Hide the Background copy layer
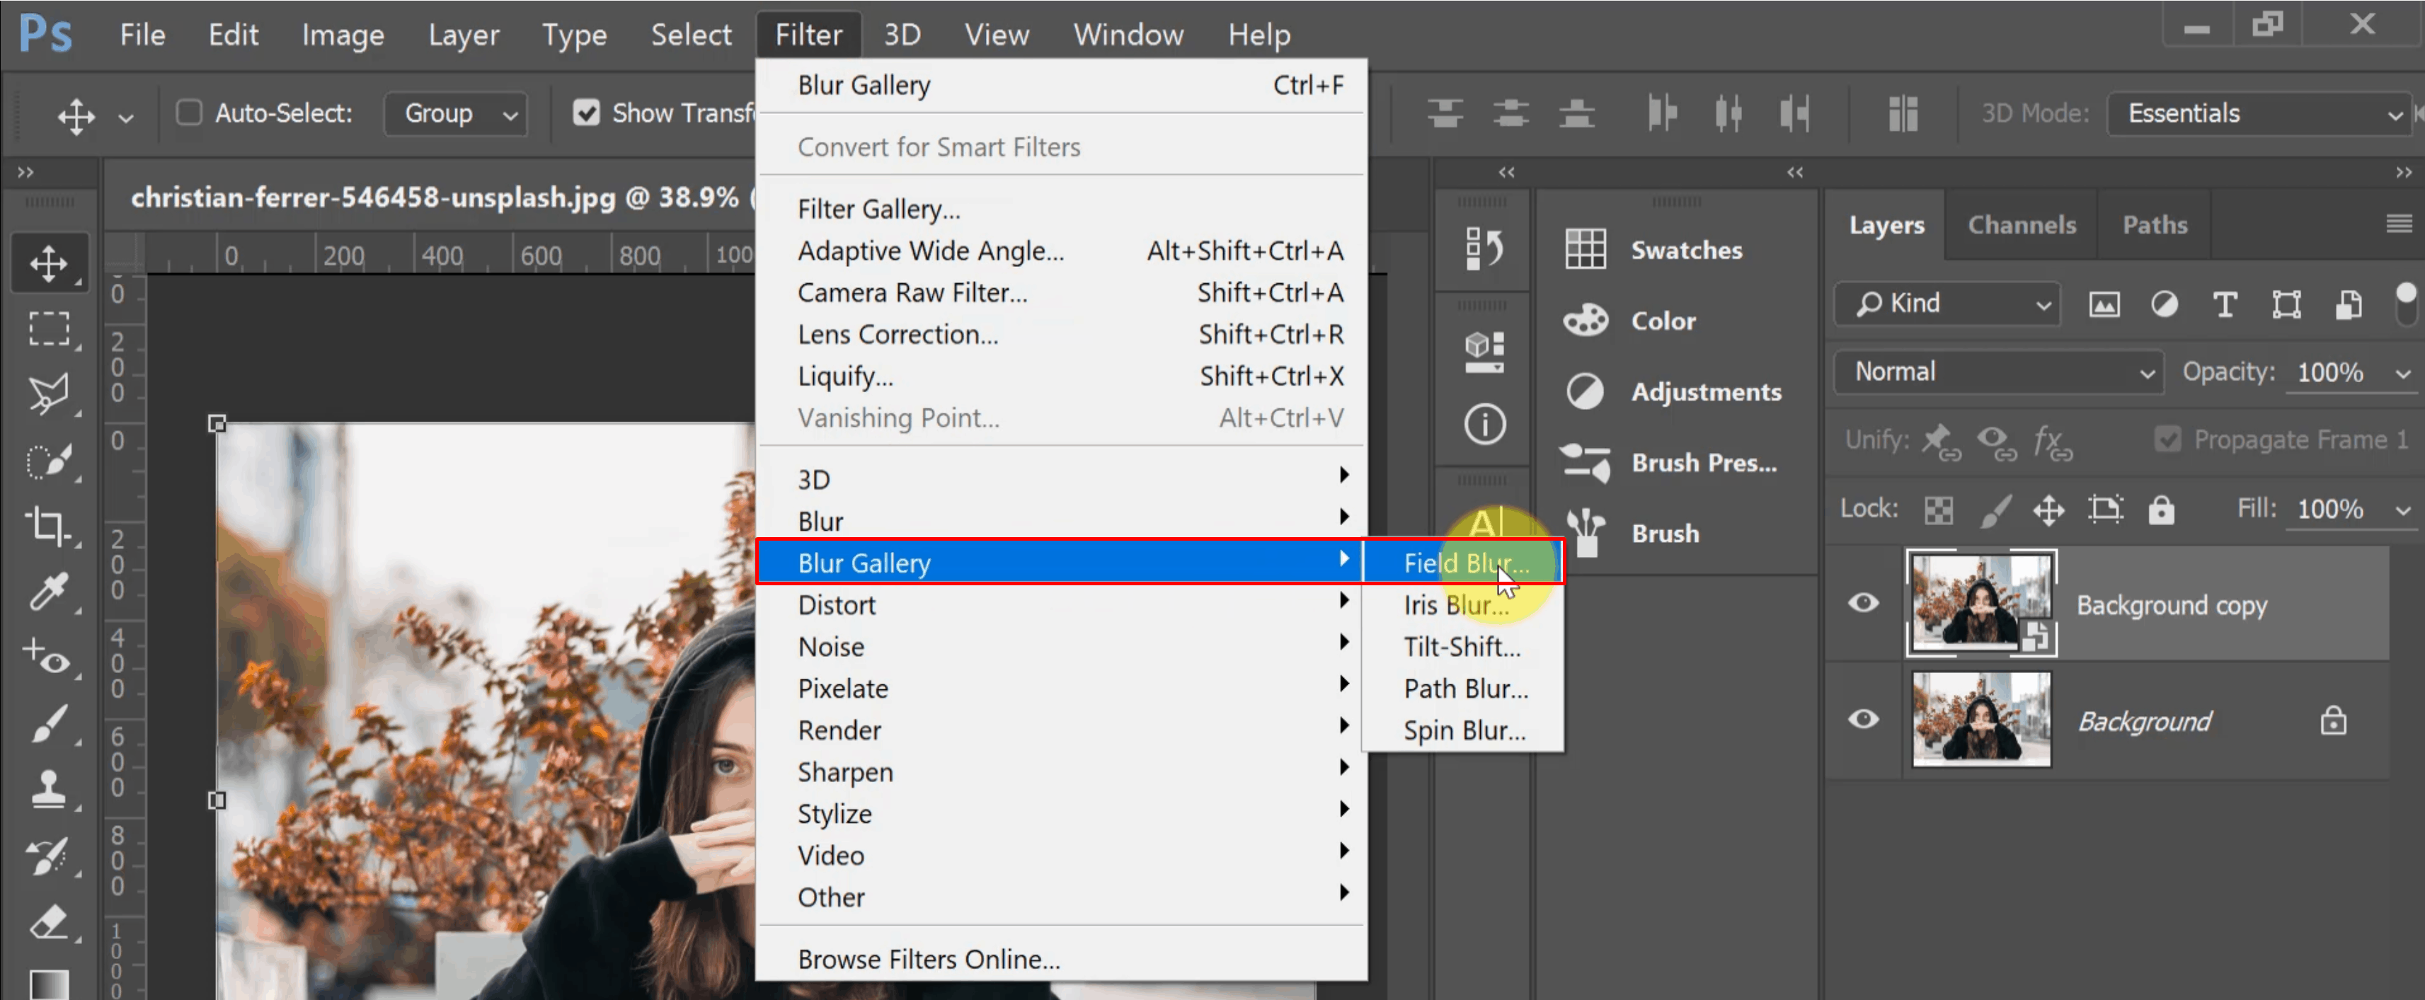This screenshot has height=1000, width=2425. coord(1863,603)
